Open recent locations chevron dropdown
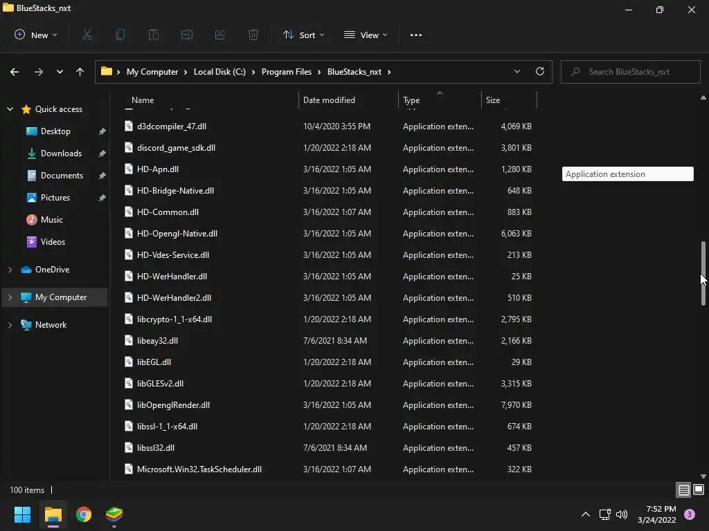The width and height of the screenshot is (709, 531). [x=60, y=72]
